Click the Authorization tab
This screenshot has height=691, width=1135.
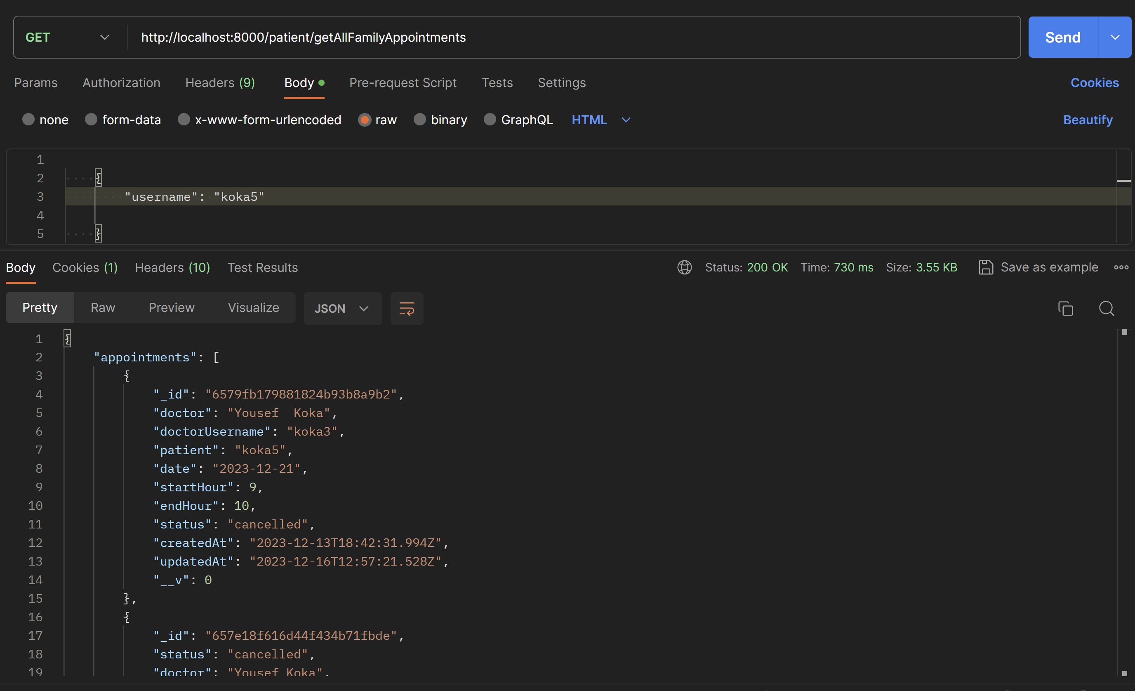click(x=122, y=82)
